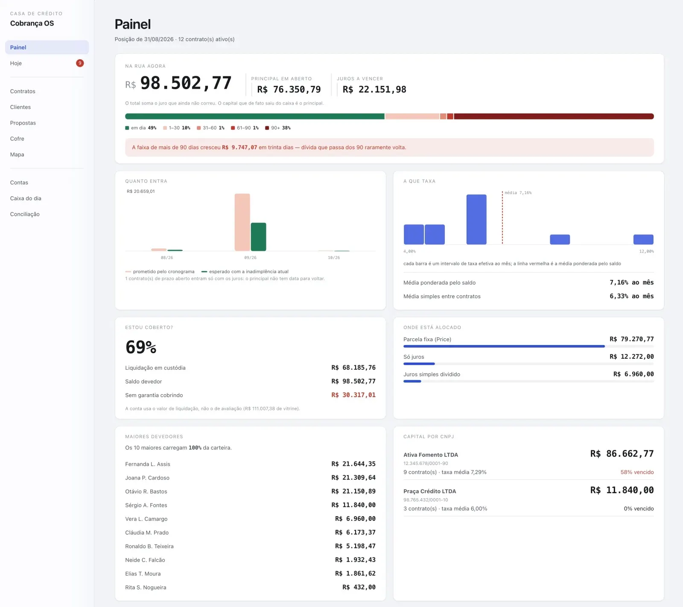Viewport: 683px width, 607px height.
Task: Navigate to Mapa
Action: [47, 154]
